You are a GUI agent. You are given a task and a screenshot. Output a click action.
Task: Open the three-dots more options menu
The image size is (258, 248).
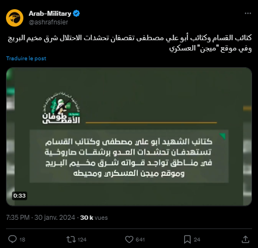point(248,14)
